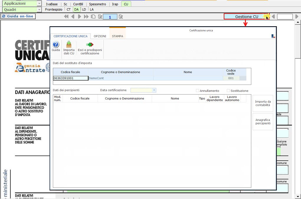Image resolution: width=301 pixels, height=199 pixels.
Task: Click the duplicate page icon in navigation bar
Action: 93,17
